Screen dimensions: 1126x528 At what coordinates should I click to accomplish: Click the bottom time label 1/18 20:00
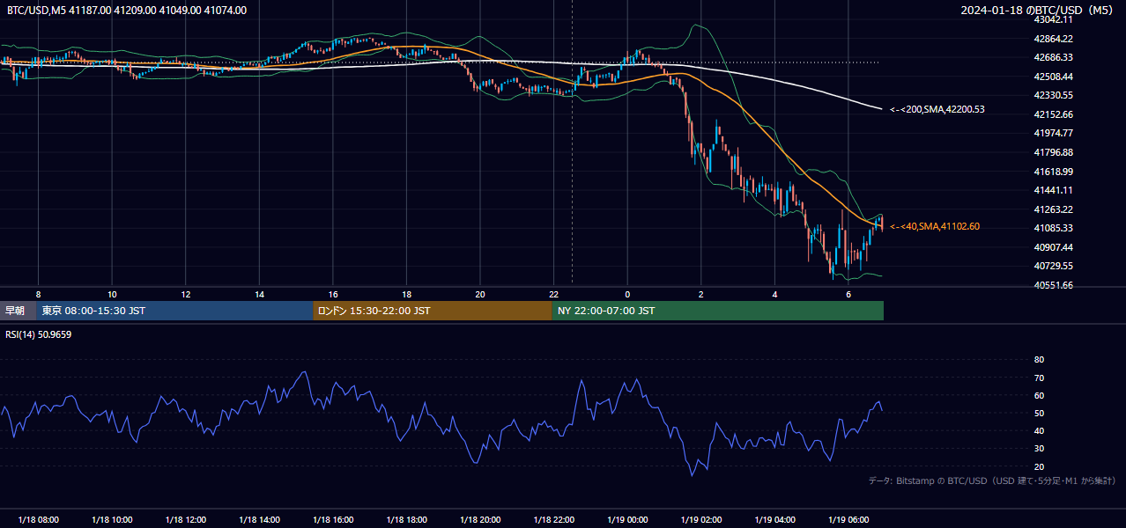tap(480, 519)
